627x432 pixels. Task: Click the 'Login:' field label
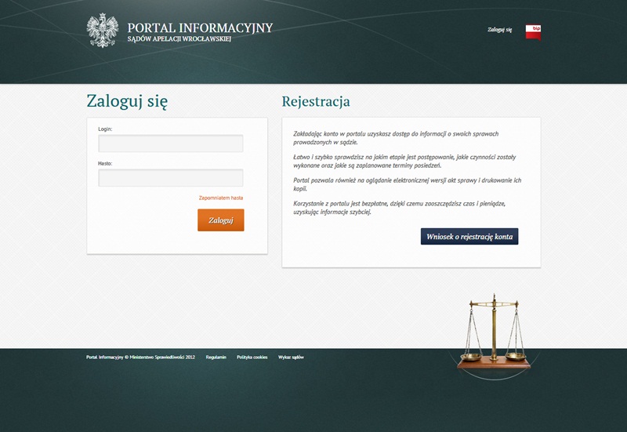coord(105,129)
